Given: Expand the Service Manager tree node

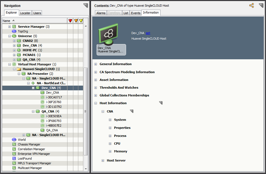Looking at the screenshot, I should [x=9, y=27].
